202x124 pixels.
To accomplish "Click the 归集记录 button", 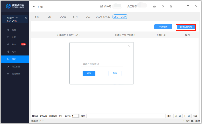I will 163,27.
